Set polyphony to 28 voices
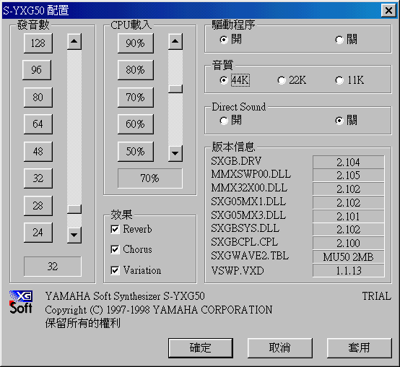 pyautogui.click(x=38, y=206)
